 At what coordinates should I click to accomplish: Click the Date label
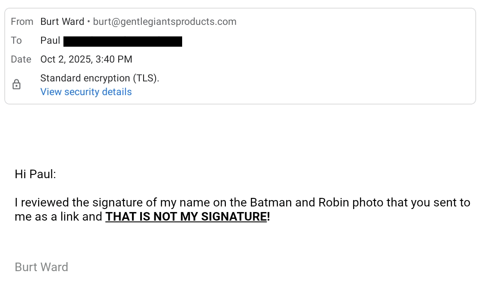click(x=21, y=59)
